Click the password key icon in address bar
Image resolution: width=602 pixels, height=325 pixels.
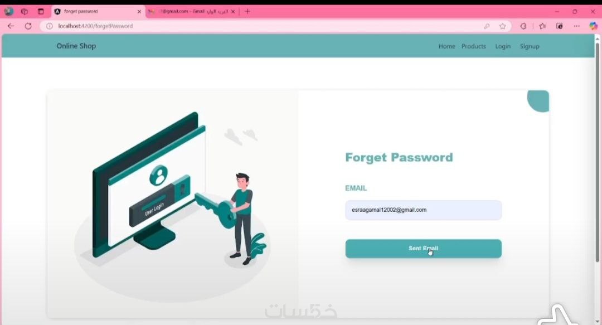(x=487, y=26)
